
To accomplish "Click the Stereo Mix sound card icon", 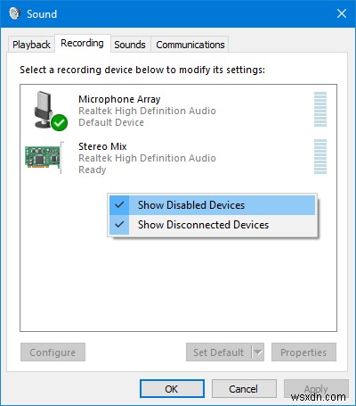I will [x=44, y=157].
